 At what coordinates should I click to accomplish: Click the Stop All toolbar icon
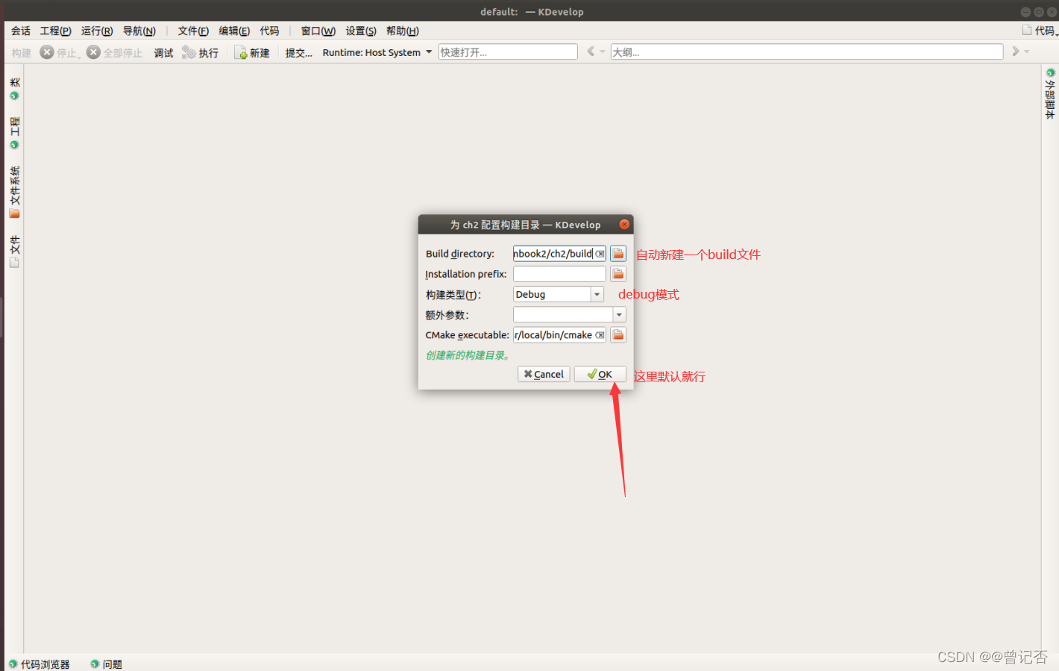point(93,52)
